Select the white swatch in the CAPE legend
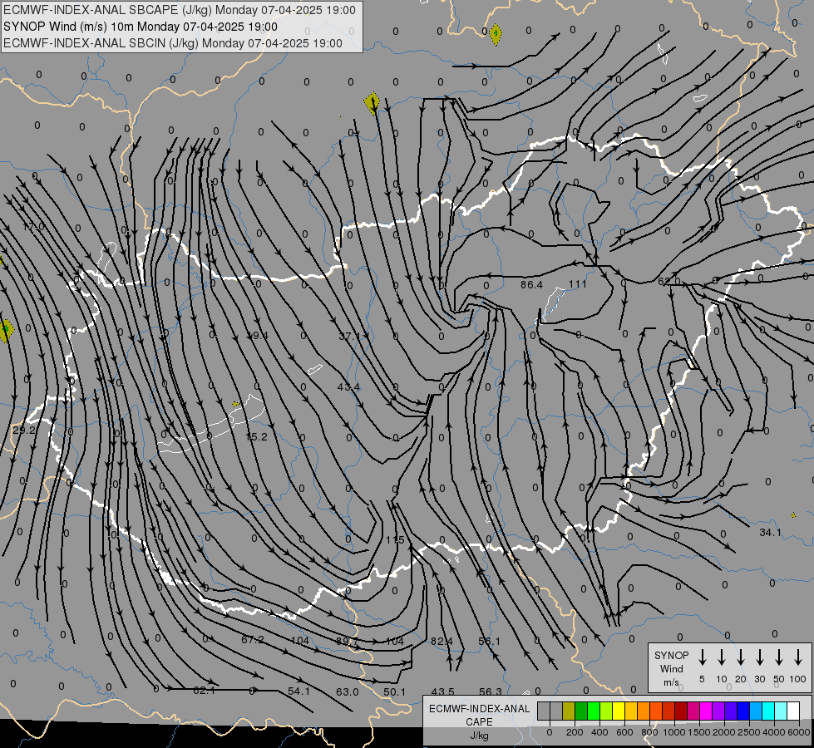 click(792, 711)
